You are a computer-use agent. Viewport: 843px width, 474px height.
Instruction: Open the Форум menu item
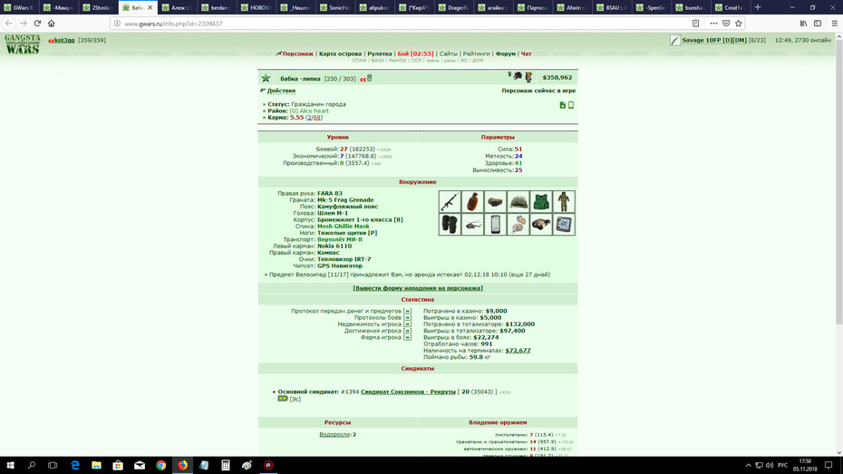point(506,53)
